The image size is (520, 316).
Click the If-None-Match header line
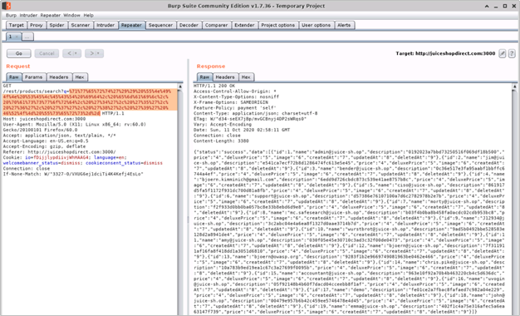click(73, 174)
